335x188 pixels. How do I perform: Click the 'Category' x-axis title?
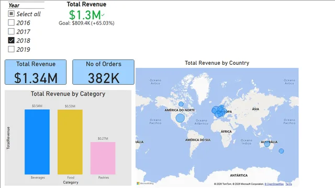pyautogui.click(x=71, y=182)
